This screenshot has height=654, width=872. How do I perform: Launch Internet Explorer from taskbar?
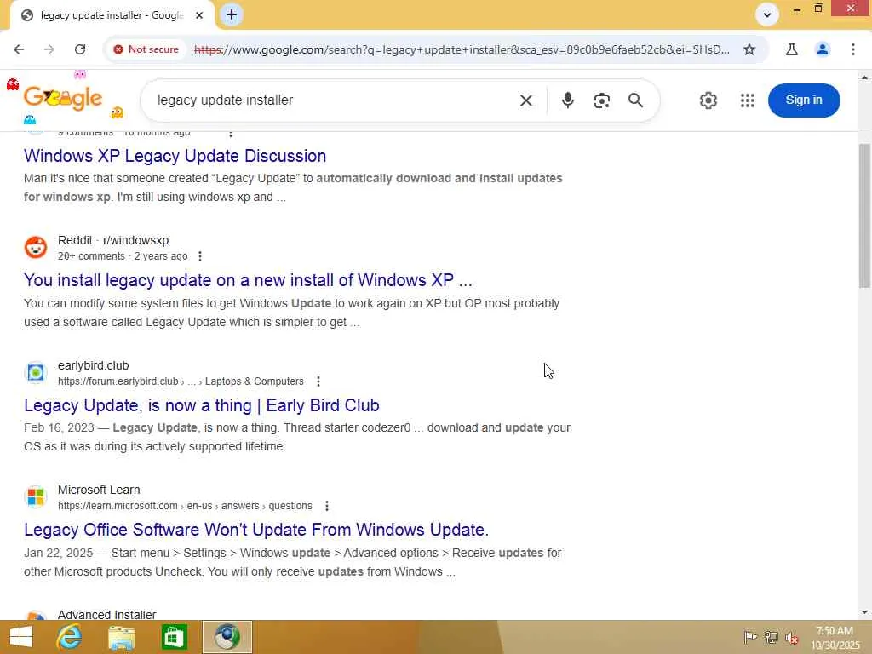click(69, 637)
